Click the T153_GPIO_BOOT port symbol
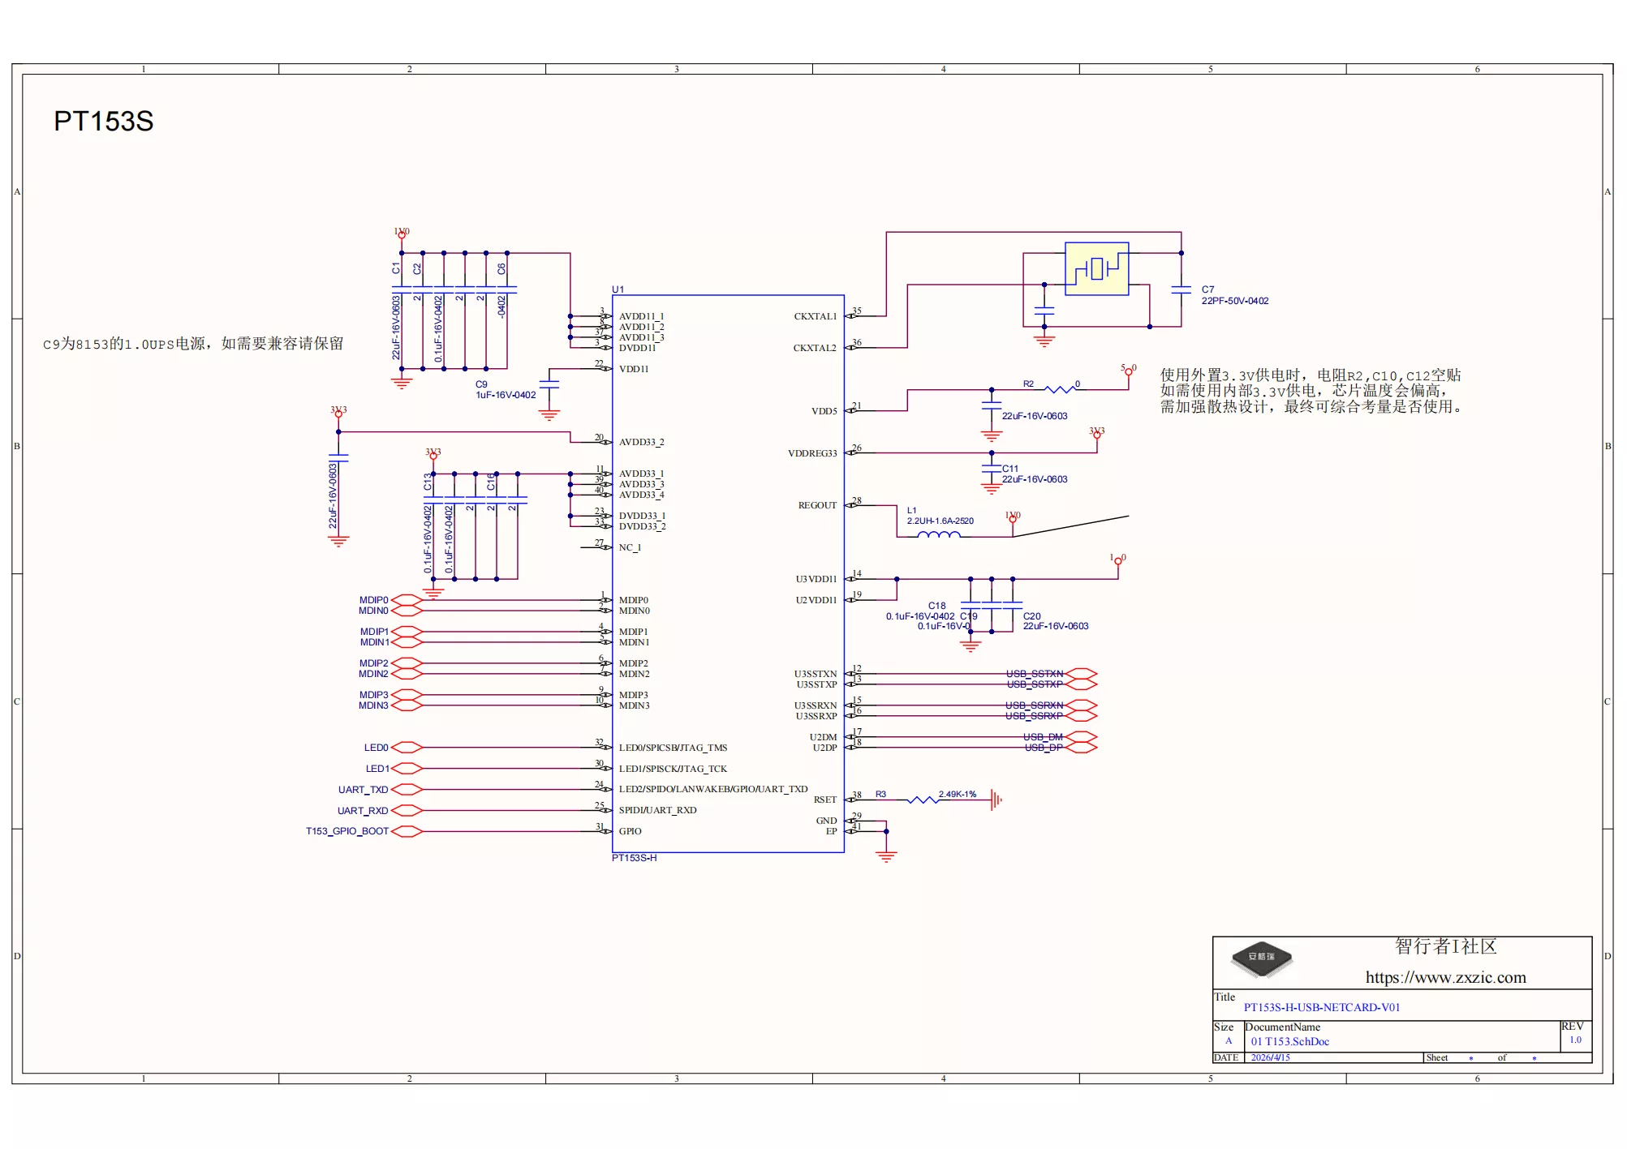The height and width of the screenshot is (1149, 1627). coord(407,831)
